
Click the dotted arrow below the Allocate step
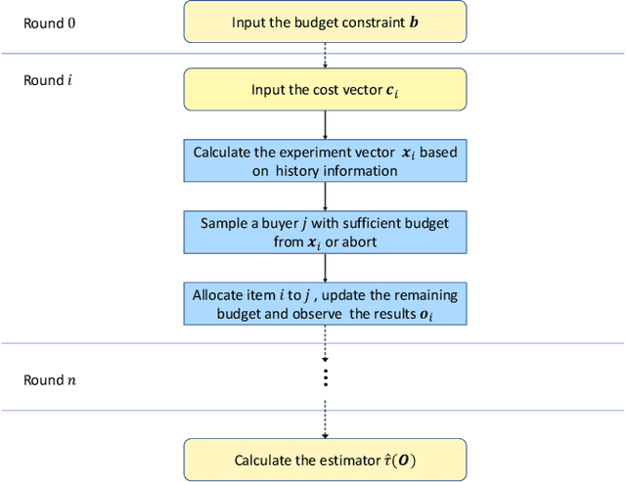coord(325,344)
